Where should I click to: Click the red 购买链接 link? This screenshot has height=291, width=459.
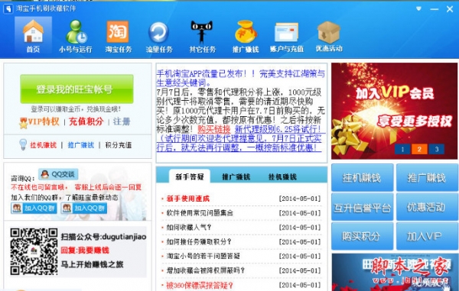coord(214,129)
